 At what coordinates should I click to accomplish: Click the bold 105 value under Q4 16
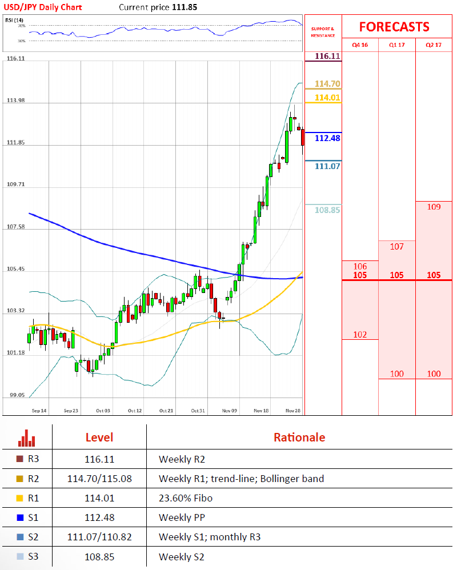point(360,275)
